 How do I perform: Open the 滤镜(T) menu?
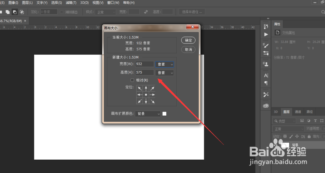pos(71,3)
